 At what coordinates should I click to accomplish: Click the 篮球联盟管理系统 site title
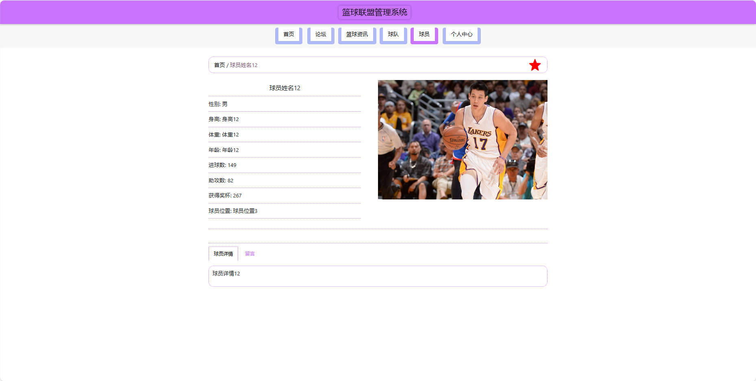[x=374, y=12]
